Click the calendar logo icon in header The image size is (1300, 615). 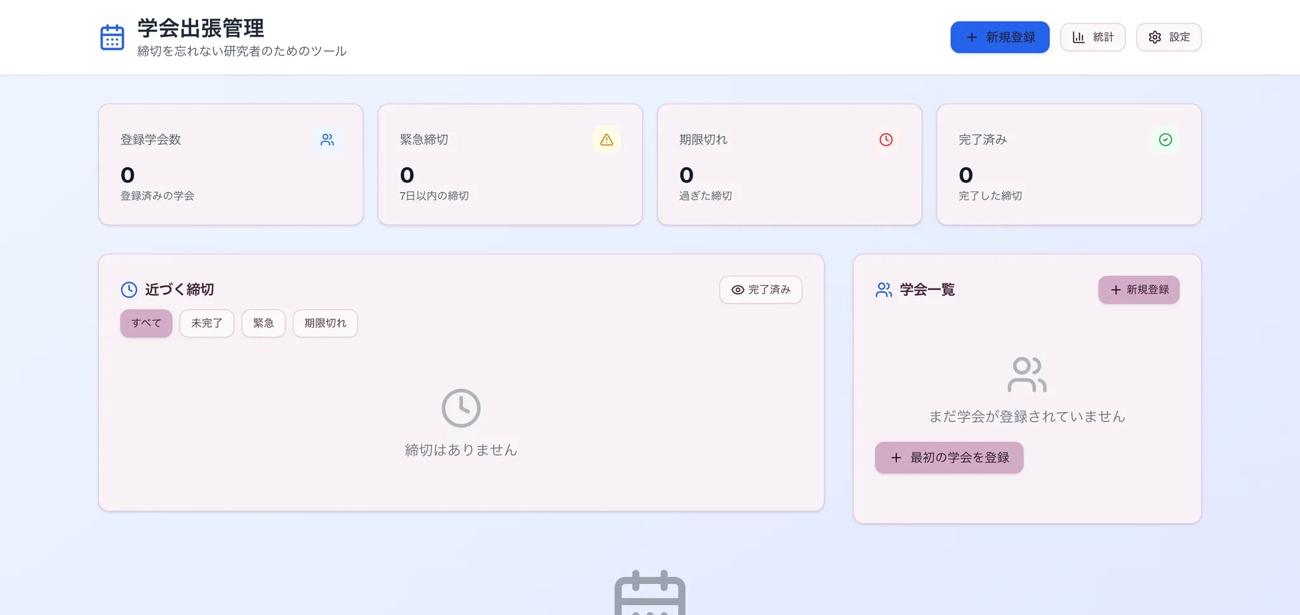click(x=112, y=37)
